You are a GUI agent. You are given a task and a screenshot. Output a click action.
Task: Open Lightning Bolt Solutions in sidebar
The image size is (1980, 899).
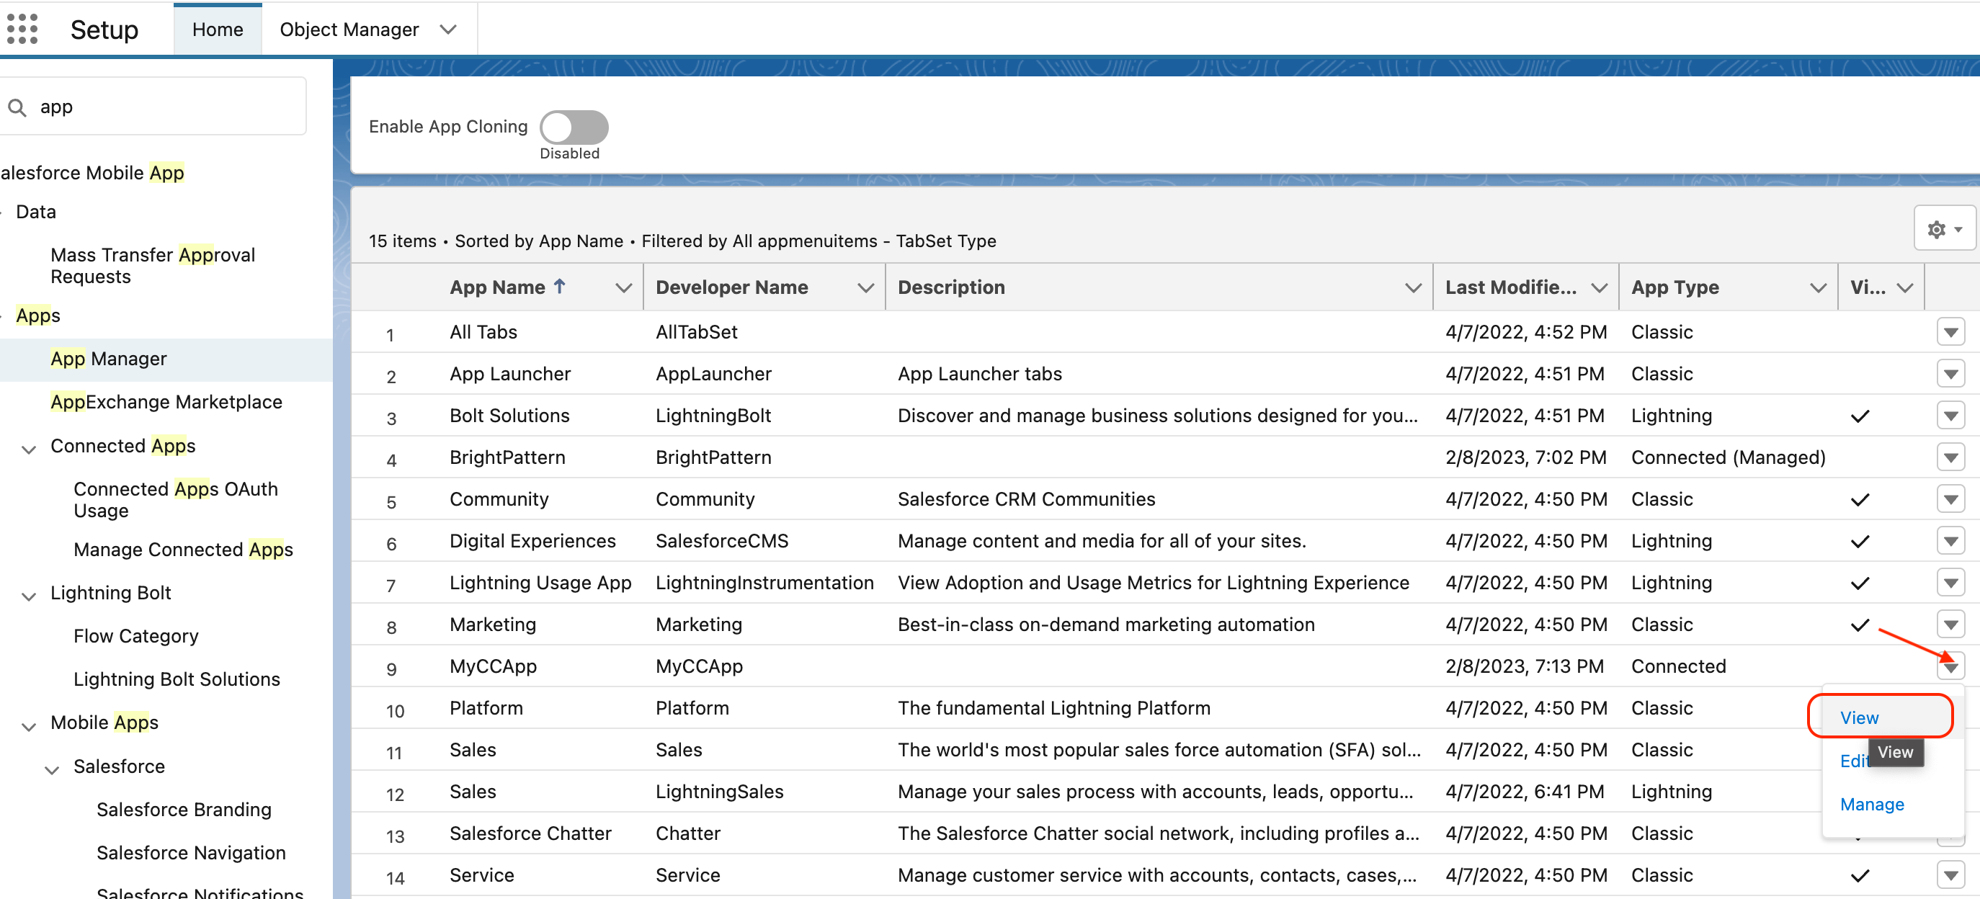click(176, 679)
